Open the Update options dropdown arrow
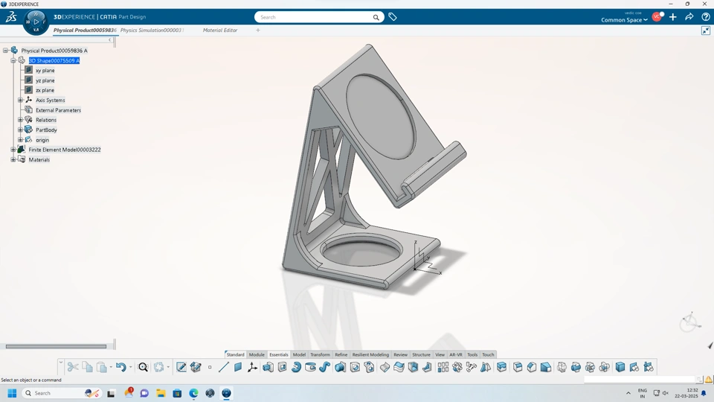 [x=168, y=367]
